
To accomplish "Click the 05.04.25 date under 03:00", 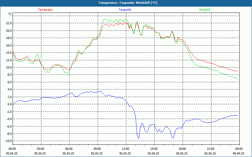I will (x=40, y=153).
